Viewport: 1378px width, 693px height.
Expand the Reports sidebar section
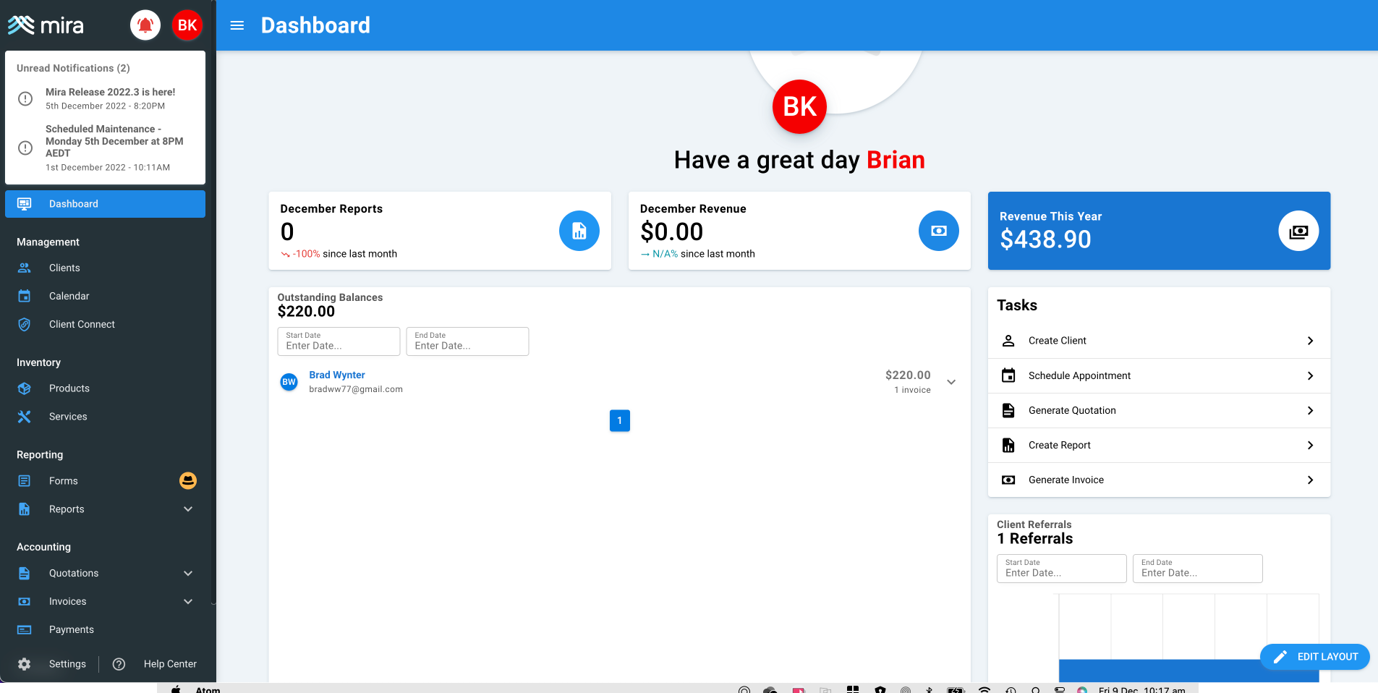pyautogui.click(x=187, y=509)
